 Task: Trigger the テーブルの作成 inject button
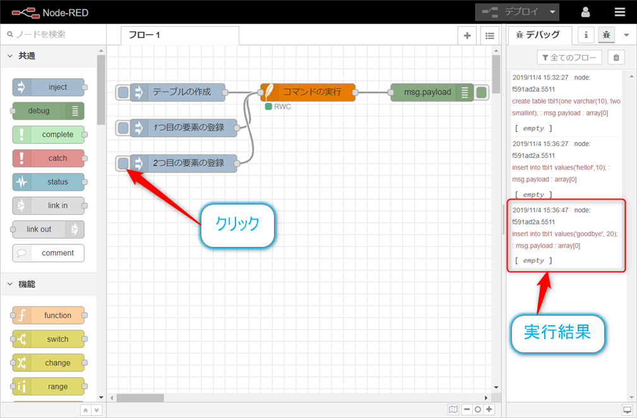(x=122, y=93)
